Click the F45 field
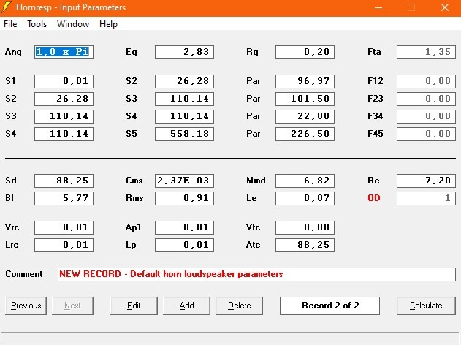The height and width of the screenshot is (345, 461). pyautogui.click(x=426, y=134)
